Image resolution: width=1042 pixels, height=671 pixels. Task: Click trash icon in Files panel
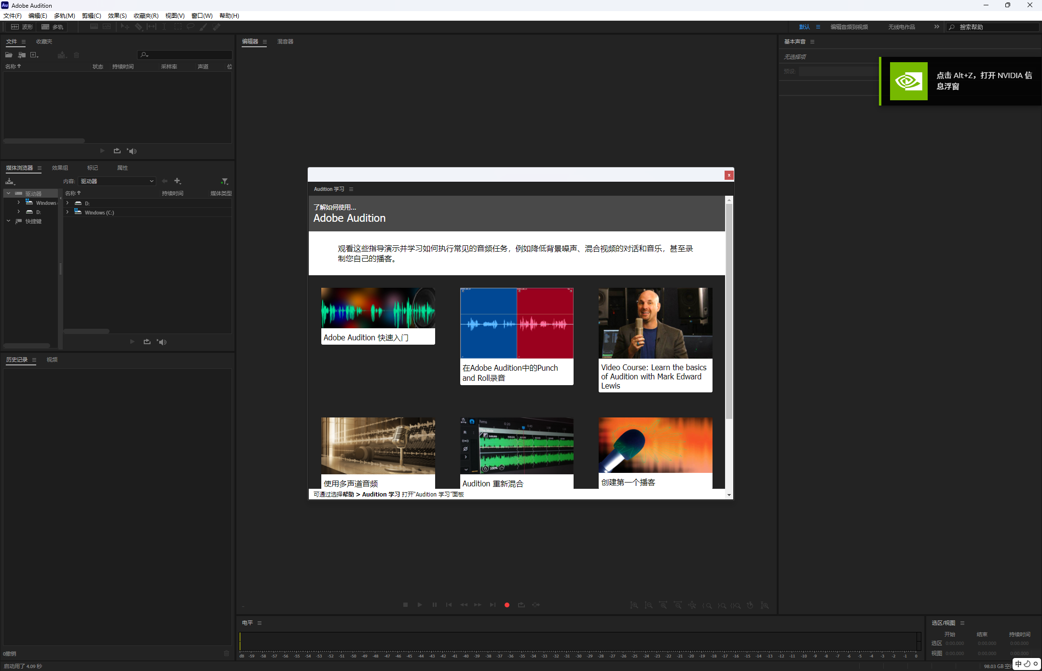tap(76, 55)
